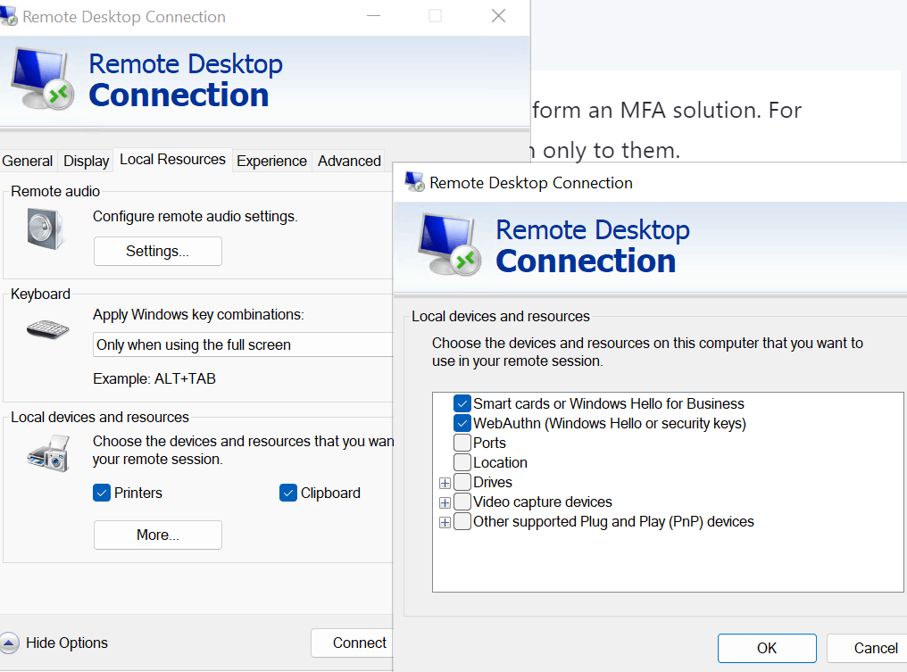
Task: Check the Video capture devices checkbox
Action: pos(462,502)
